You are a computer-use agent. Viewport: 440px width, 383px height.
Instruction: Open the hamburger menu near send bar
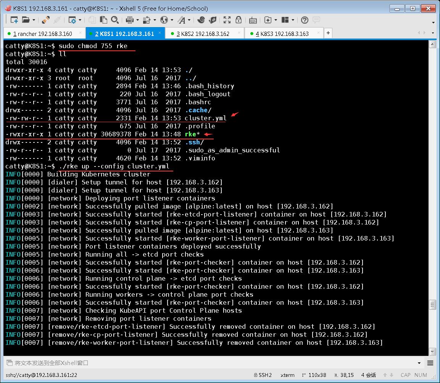pos(432,363)
